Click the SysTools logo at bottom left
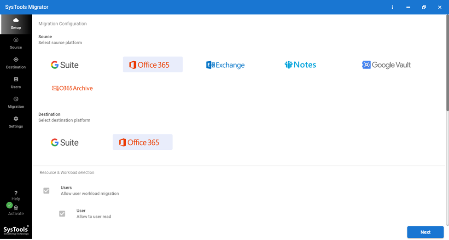The image size is (449, 240). (x=16, y=230)
